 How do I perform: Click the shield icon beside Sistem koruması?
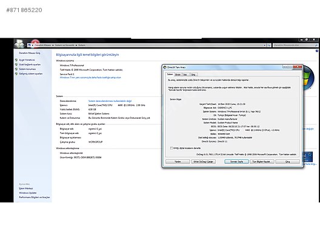(x=16, y=69)
